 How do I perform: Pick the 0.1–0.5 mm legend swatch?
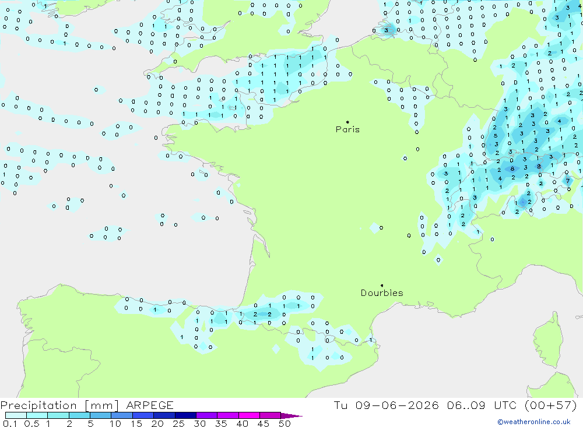[x=16, y=415]
